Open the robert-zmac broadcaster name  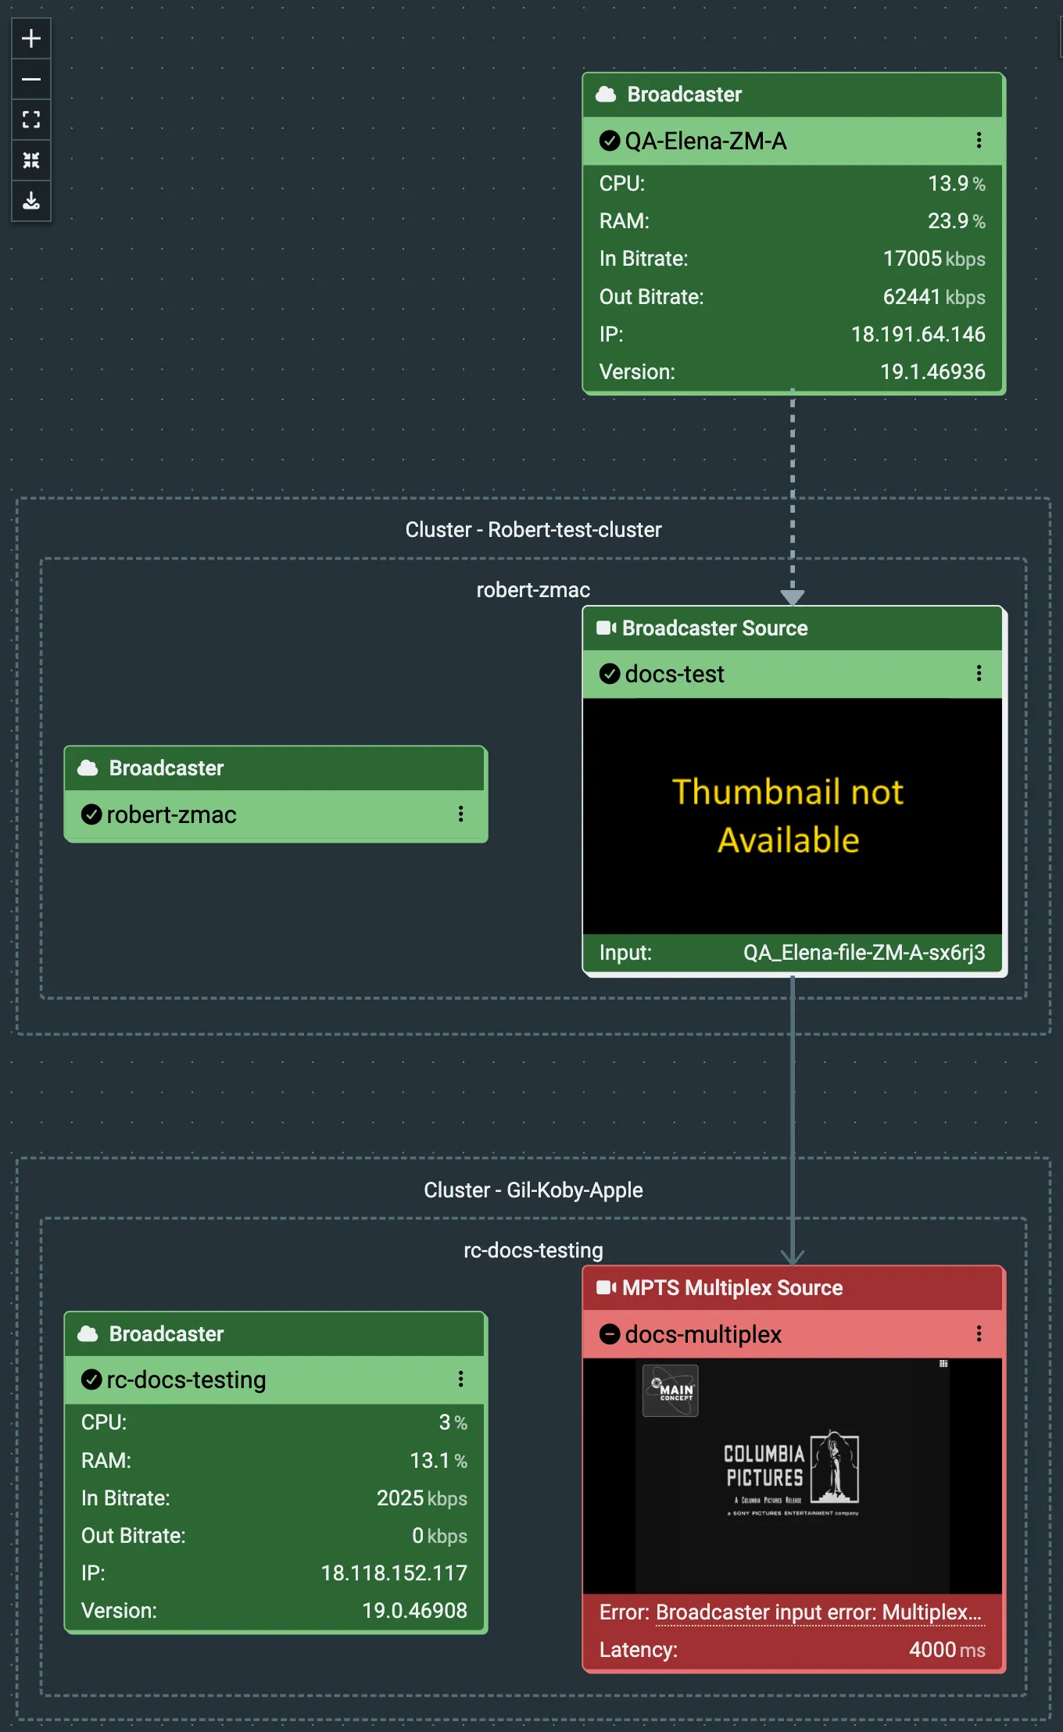171,814
